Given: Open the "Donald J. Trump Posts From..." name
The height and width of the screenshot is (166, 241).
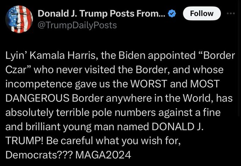Looking at the screenshot, I should (102, 14).
